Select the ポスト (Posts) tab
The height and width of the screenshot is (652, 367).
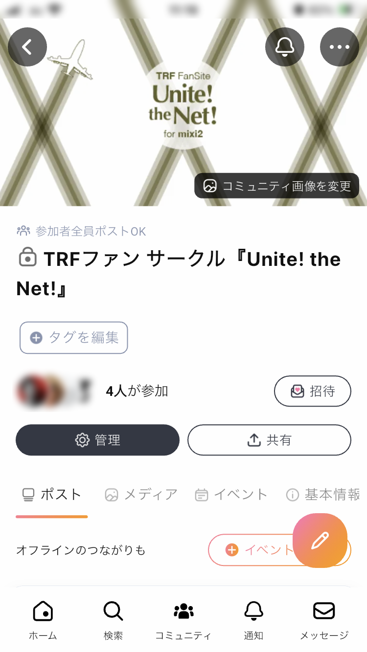click(x=52, y=495)
